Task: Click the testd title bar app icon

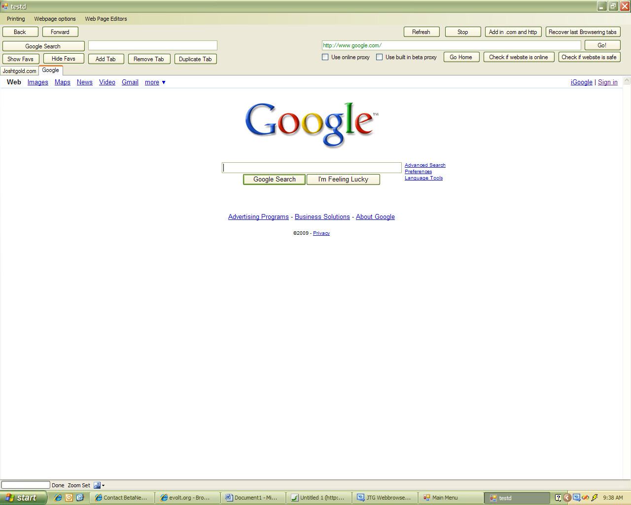Action: tap(5, 6)
